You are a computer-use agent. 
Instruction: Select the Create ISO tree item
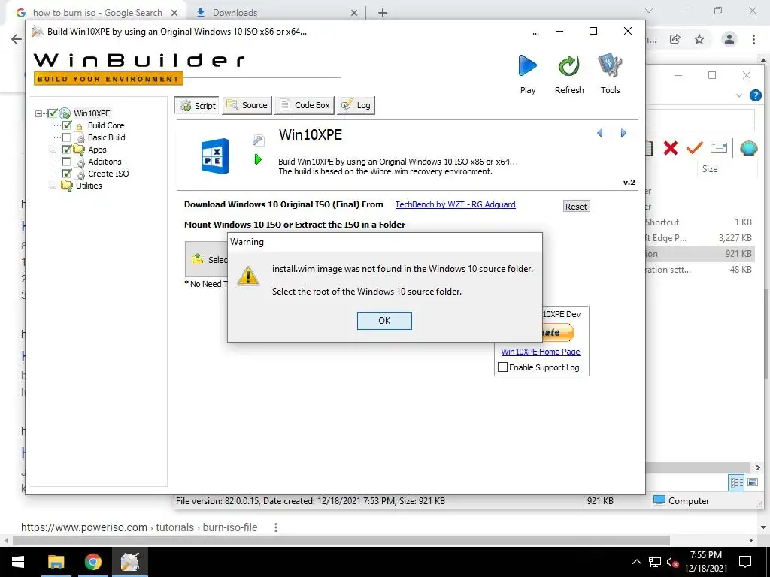point(108,174)
